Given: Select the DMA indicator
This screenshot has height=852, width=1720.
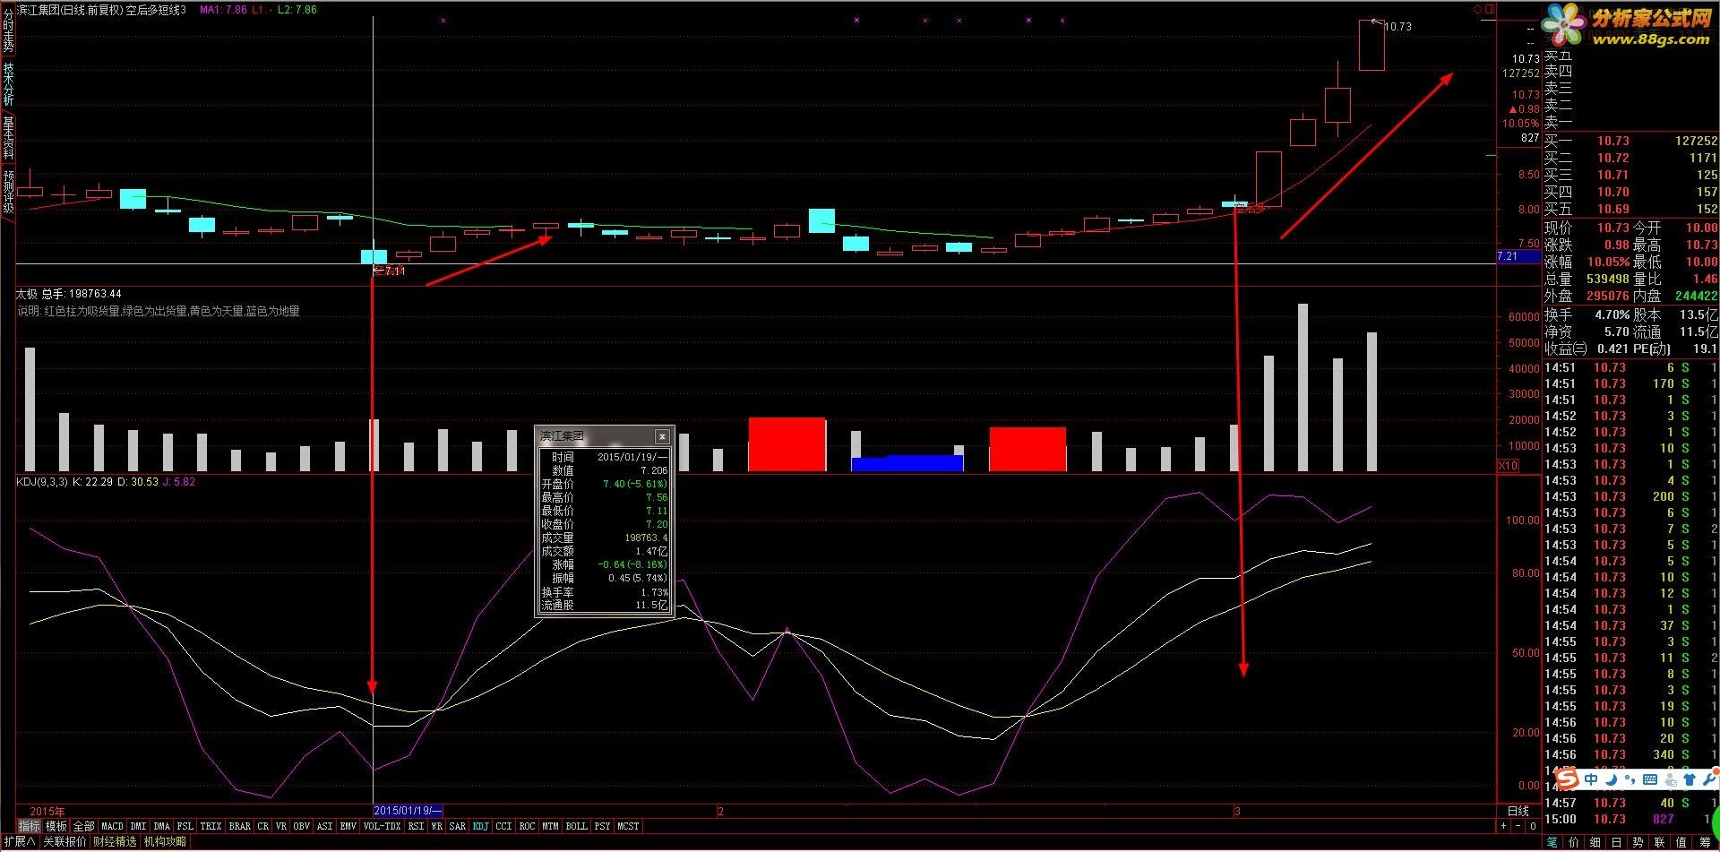Looking at the screenshot, I should point(161,826).
